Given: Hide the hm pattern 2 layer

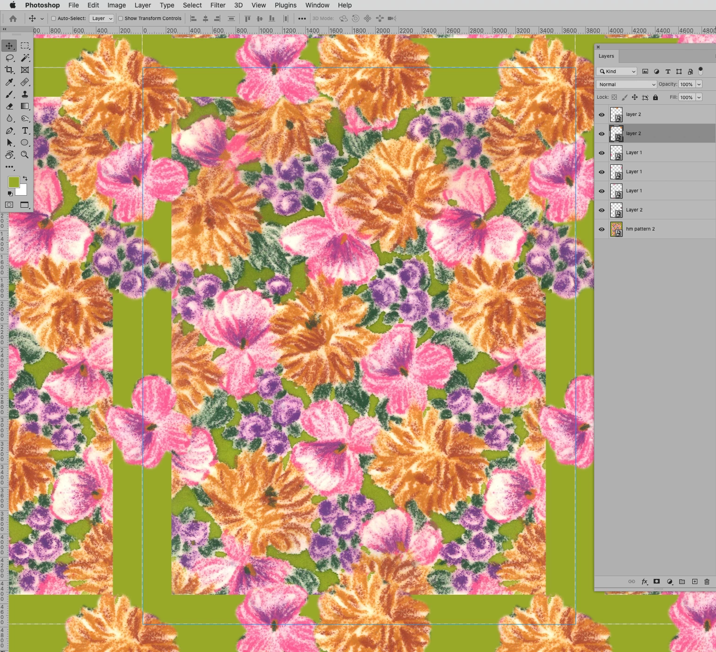Looking at the screenshot, I should (601, 229).
